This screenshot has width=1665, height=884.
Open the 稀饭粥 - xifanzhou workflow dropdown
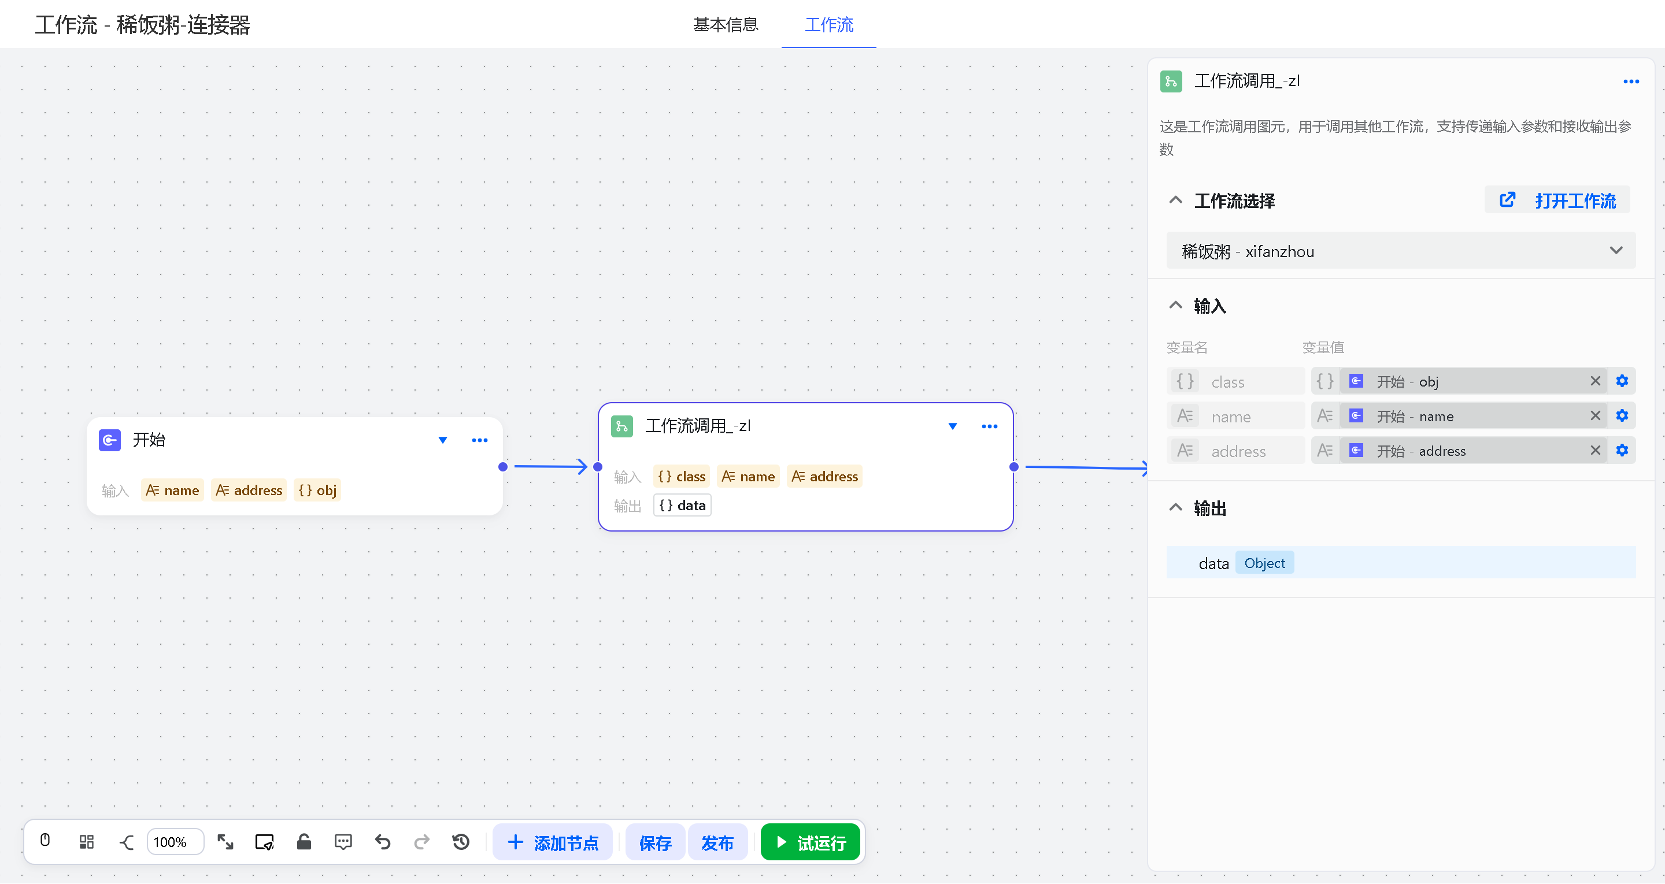[x=1401, y=251]
